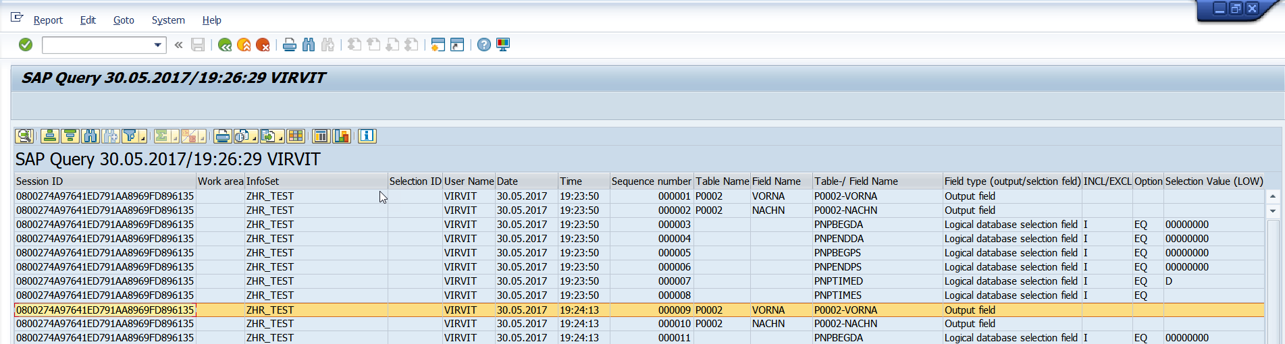Click the PNPENDDA field name cell

878,239
